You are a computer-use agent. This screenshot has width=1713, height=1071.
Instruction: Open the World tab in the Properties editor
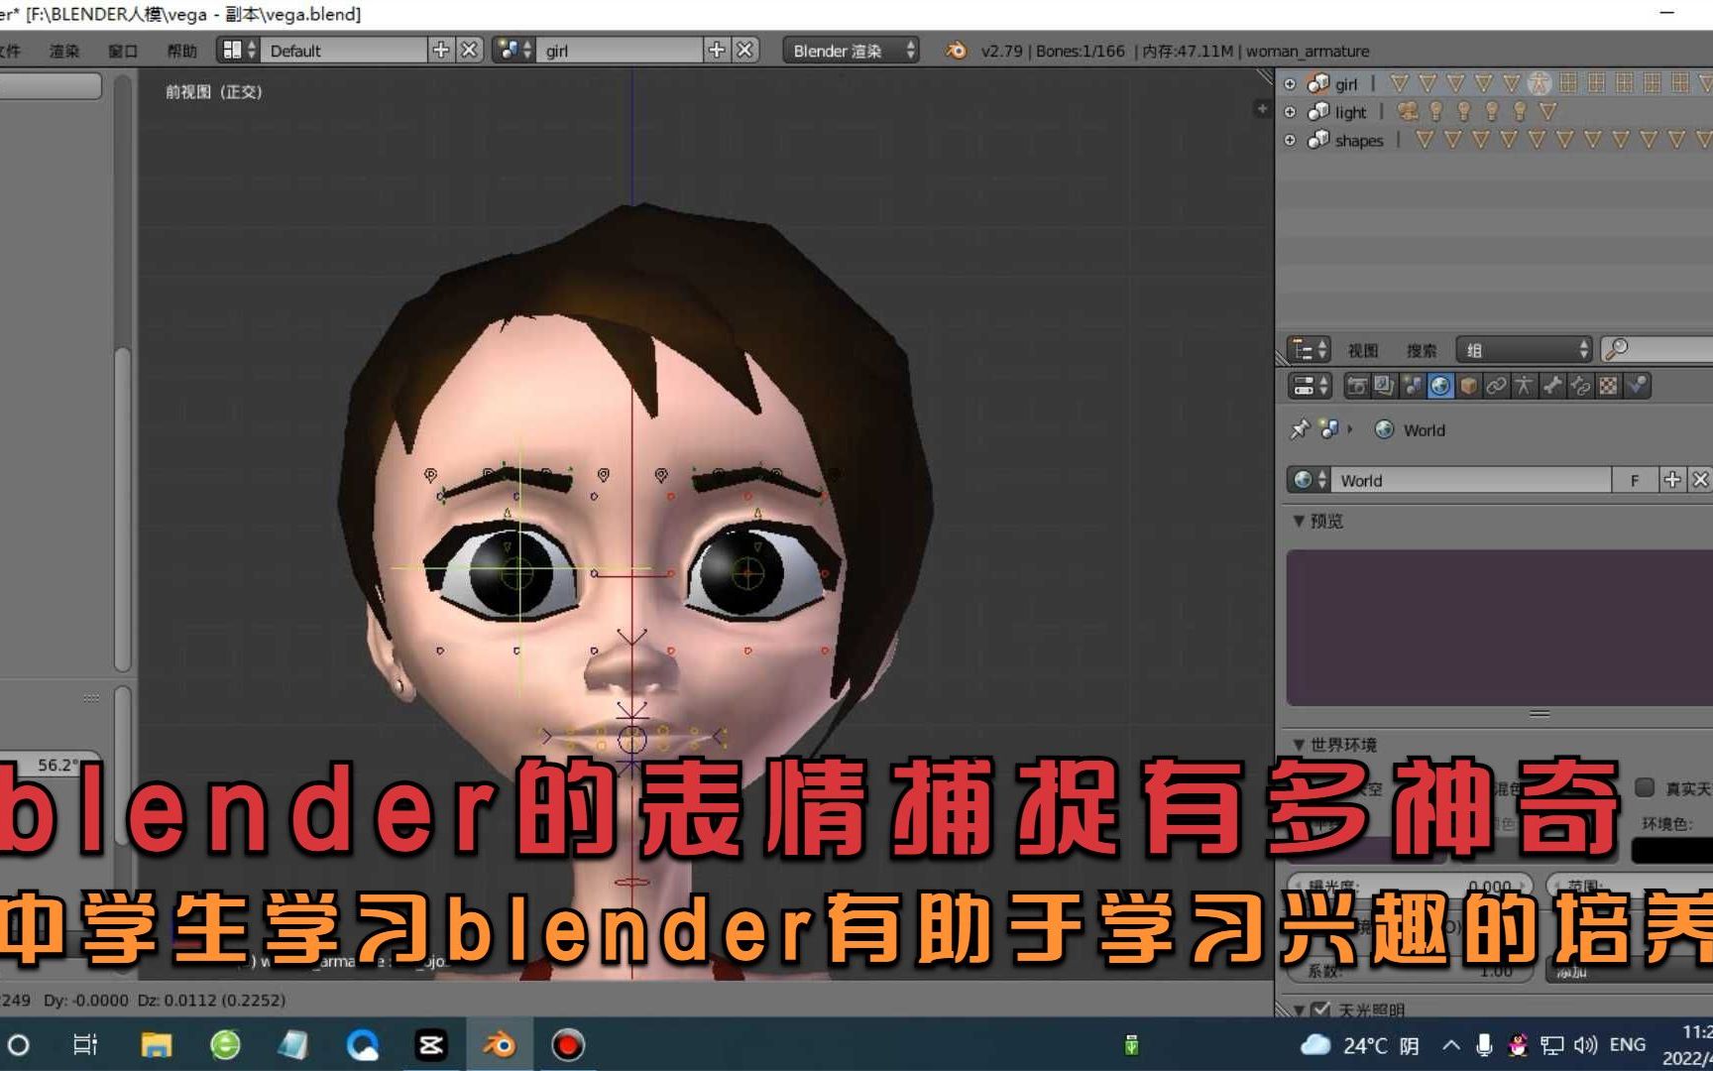tap(1440, 387)
